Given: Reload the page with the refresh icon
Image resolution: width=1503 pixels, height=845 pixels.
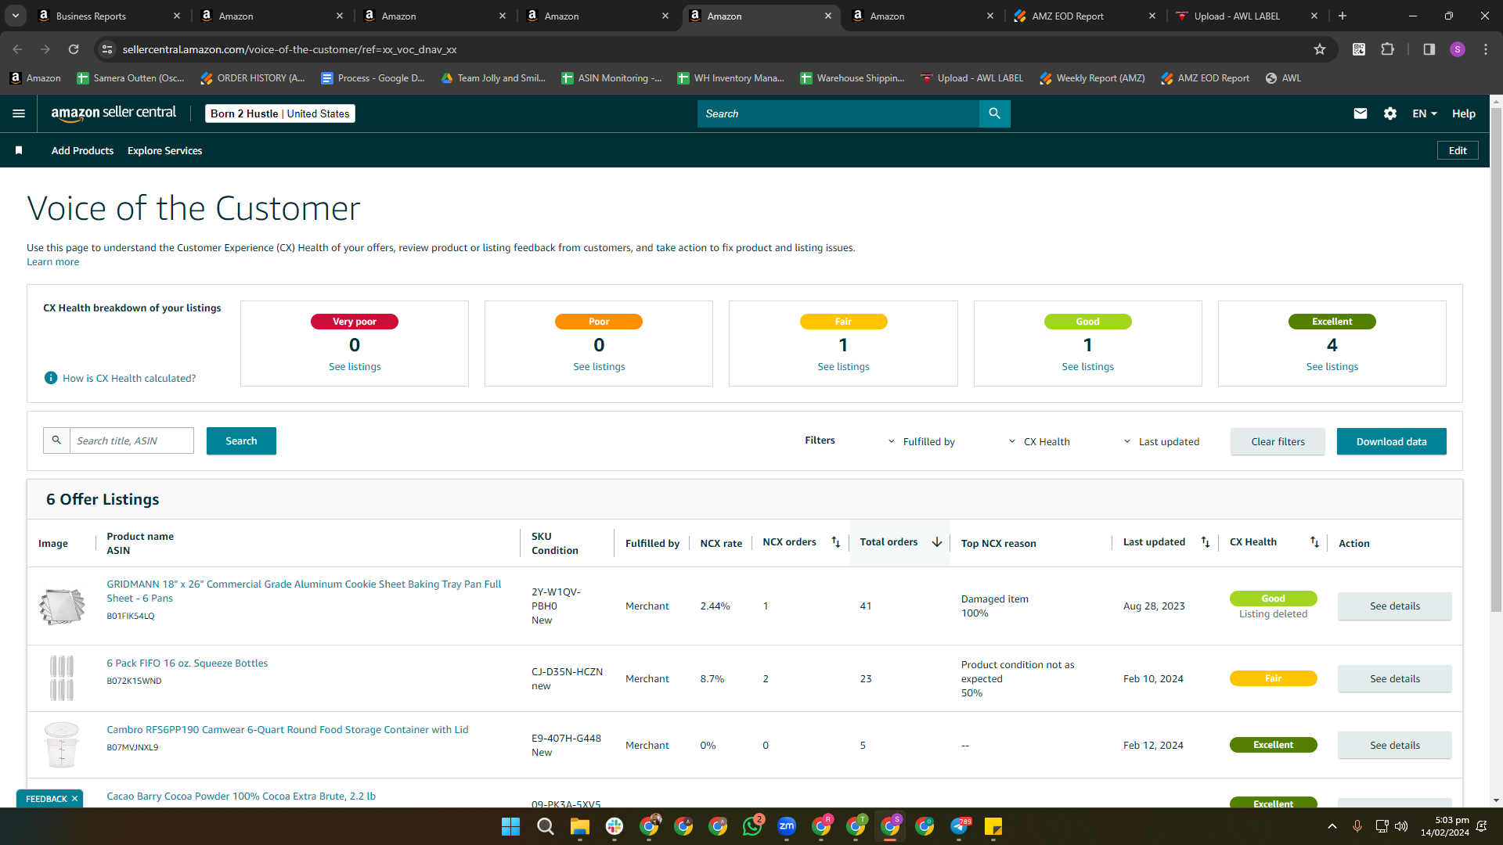Looking at the screenshot, I should click(x=74, y=49).
